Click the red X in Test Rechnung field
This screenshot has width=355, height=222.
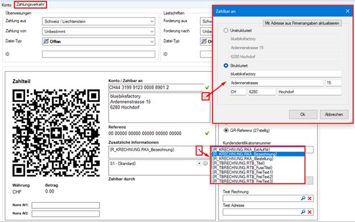(309, 199)
